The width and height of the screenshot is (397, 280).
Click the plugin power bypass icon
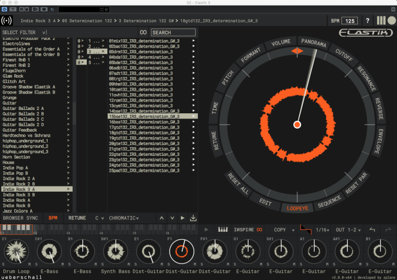click(5, 10)
